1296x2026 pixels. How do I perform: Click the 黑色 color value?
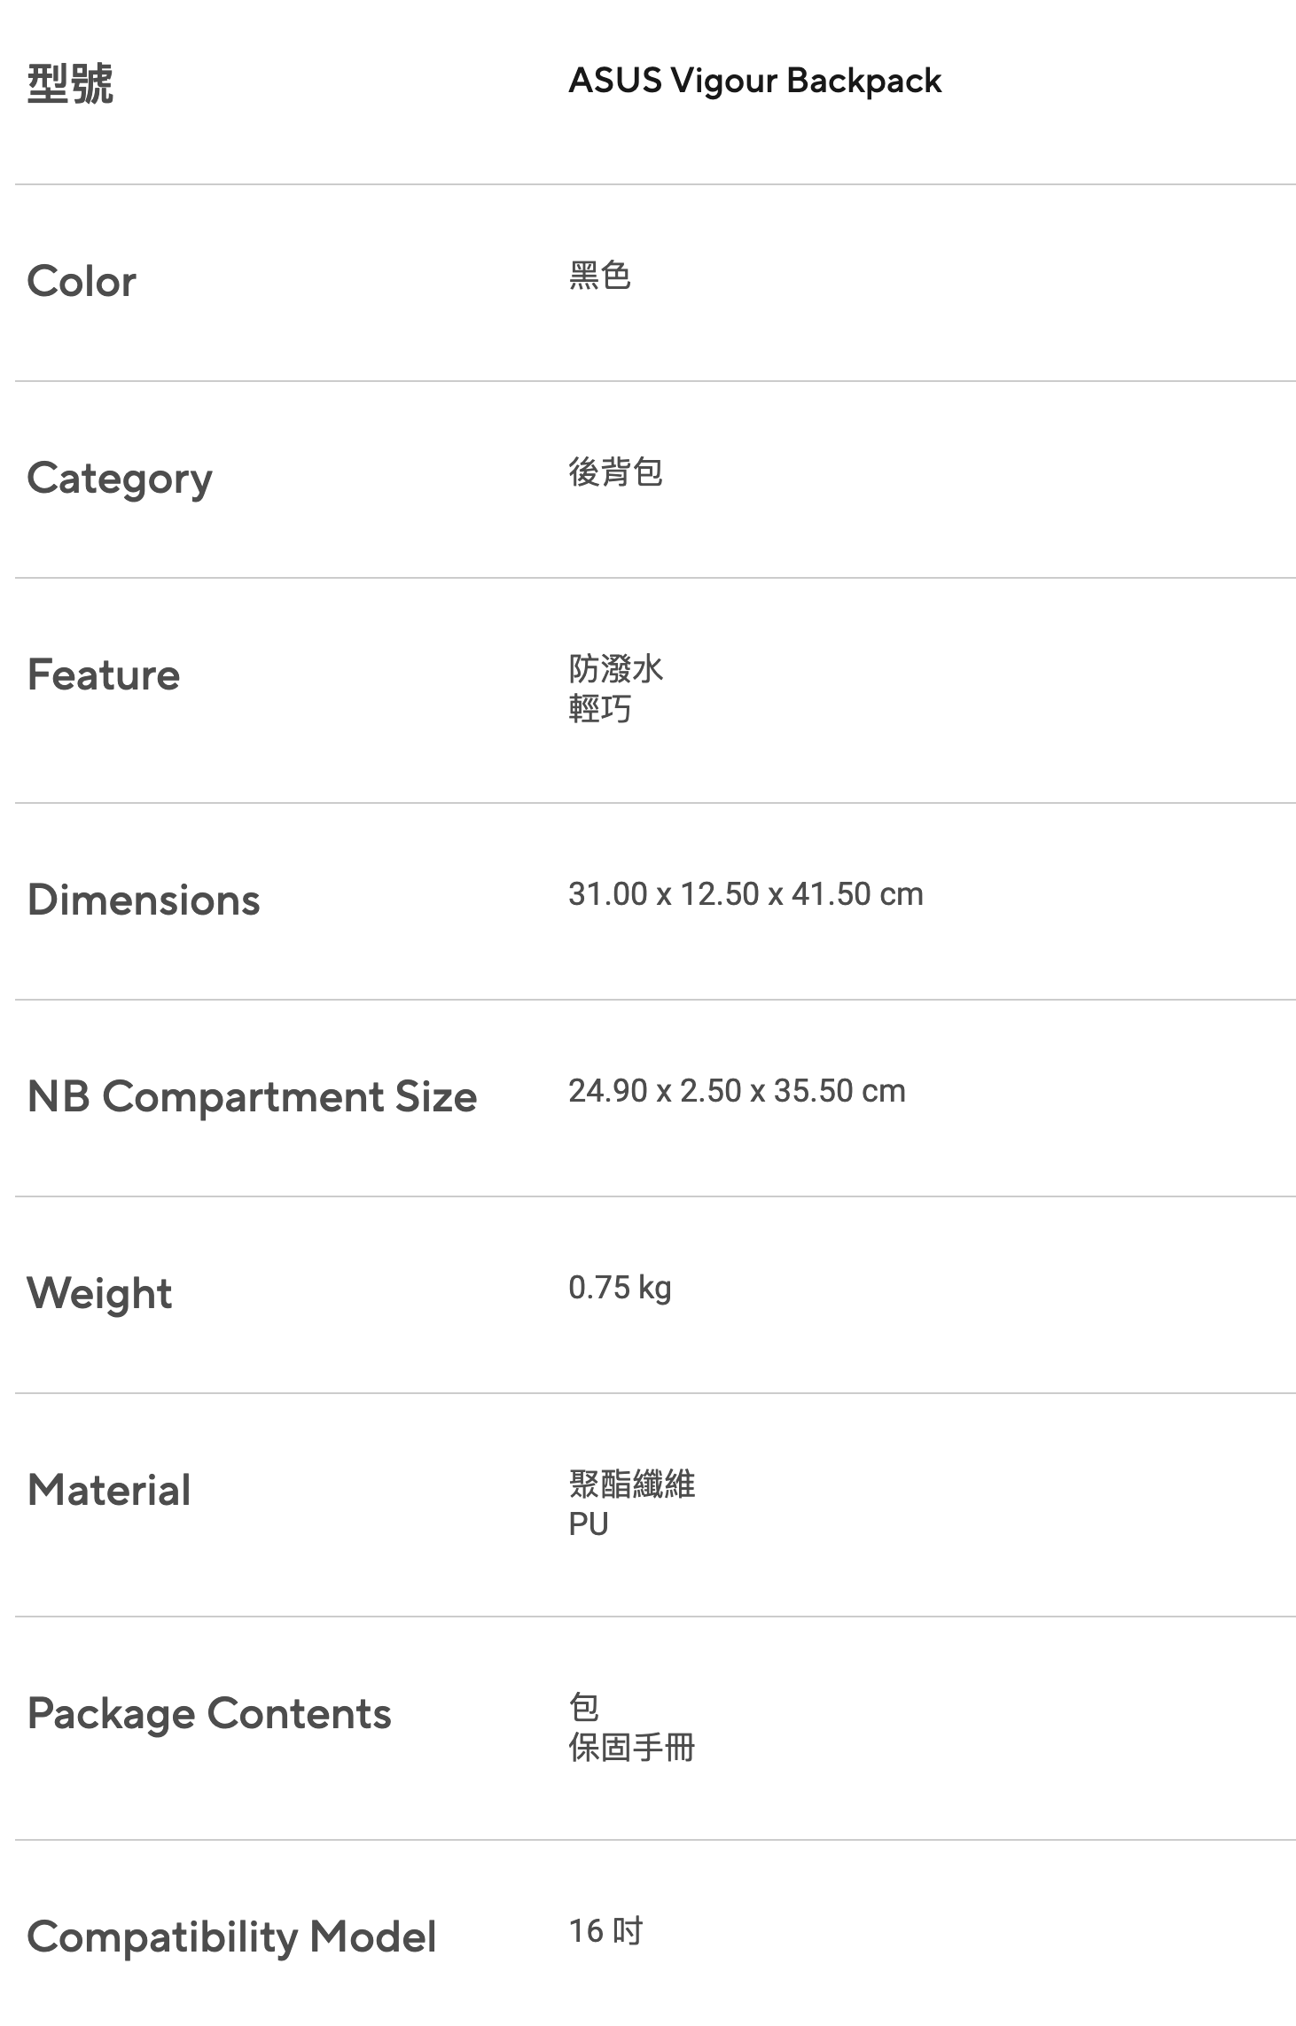click(599, 276)
